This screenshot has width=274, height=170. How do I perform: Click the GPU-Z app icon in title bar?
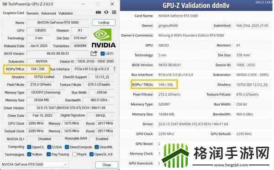tap(5, 4)
